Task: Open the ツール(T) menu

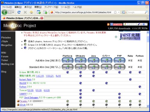Action: click(65, 7)
